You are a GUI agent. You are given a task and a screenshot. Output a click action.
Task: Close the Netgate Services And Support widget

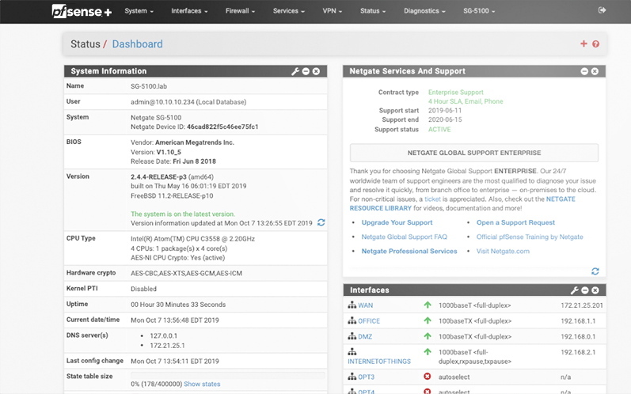point(595,71)
